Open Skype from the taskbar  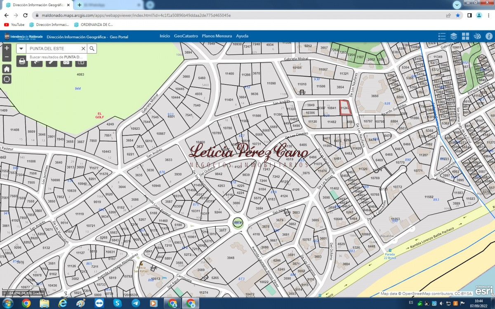pyautogui.click(x=117, y=303)
